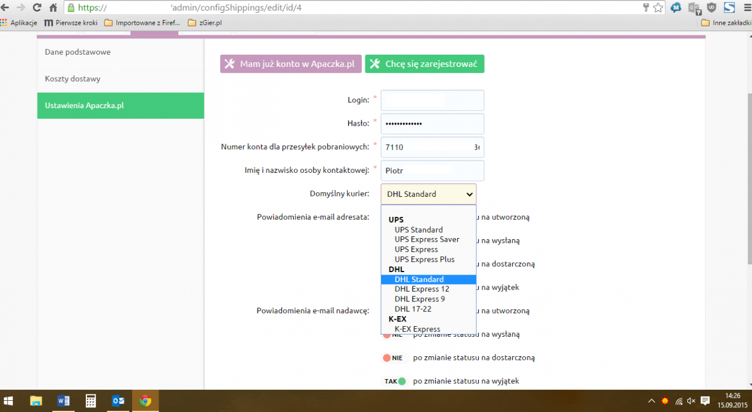Toggle the sender NIE switch for status wysłaną
Viewport: 752px width, 412px height.
point(394,335)
